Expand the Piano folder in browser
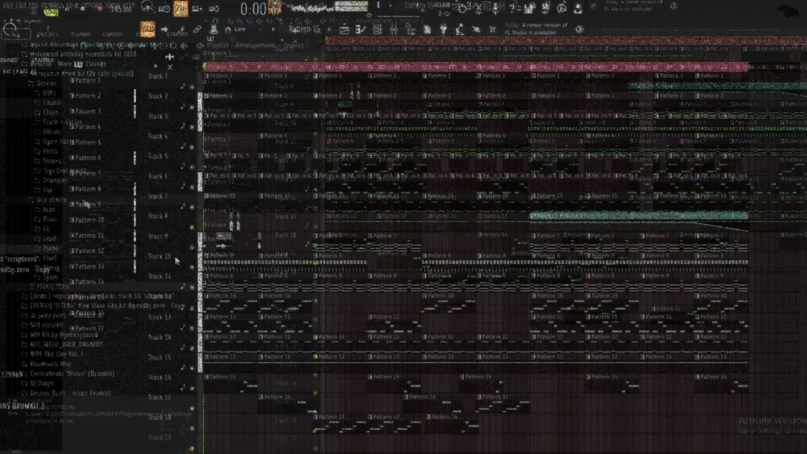Viewport: 807px width, 454px height. pos(50,248)
